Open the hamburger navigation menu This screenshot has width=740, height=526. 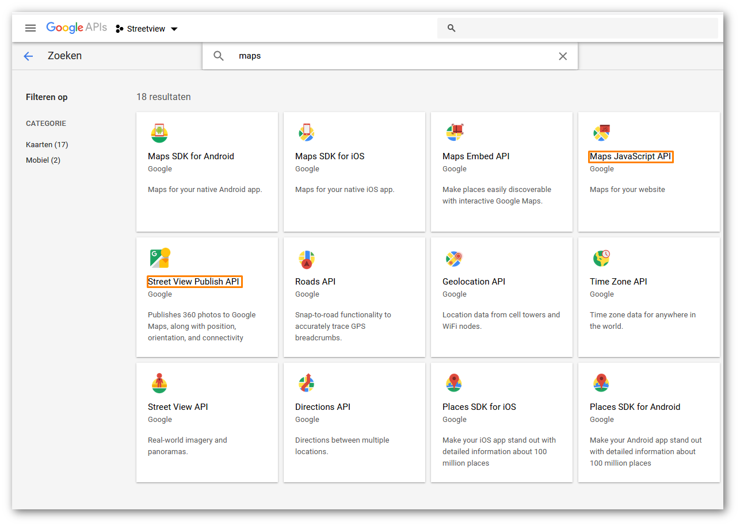point(30,28)
